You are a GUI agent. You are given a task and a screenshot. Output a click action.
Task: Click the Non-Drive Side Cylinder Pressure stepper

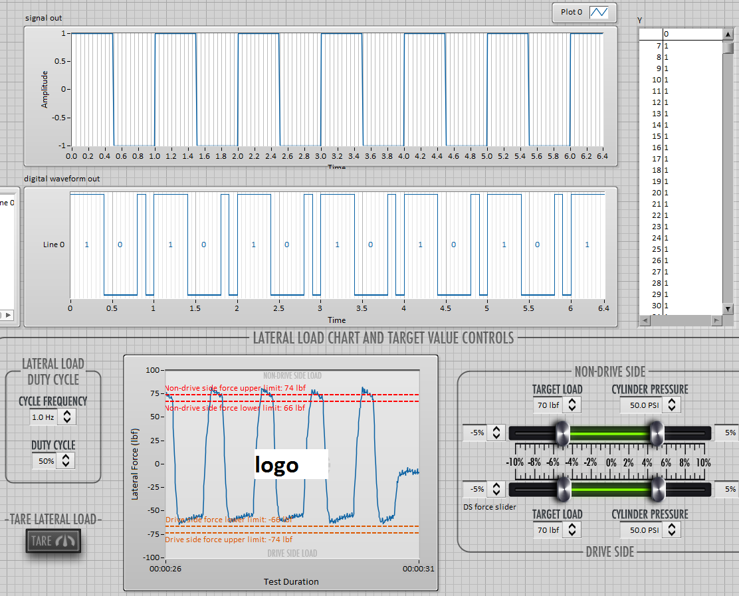pyautogui.click(x=672, y=405)
